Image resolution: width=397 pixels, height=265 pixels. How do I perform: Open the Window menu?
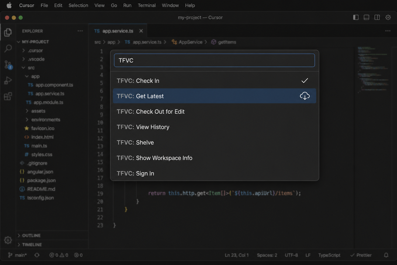click(170, 5)
